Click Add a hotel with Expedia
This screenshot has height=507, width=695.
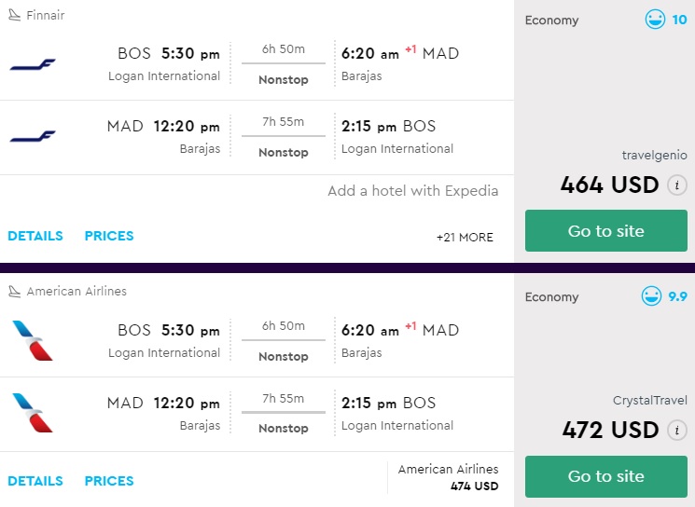coord(412,190)
